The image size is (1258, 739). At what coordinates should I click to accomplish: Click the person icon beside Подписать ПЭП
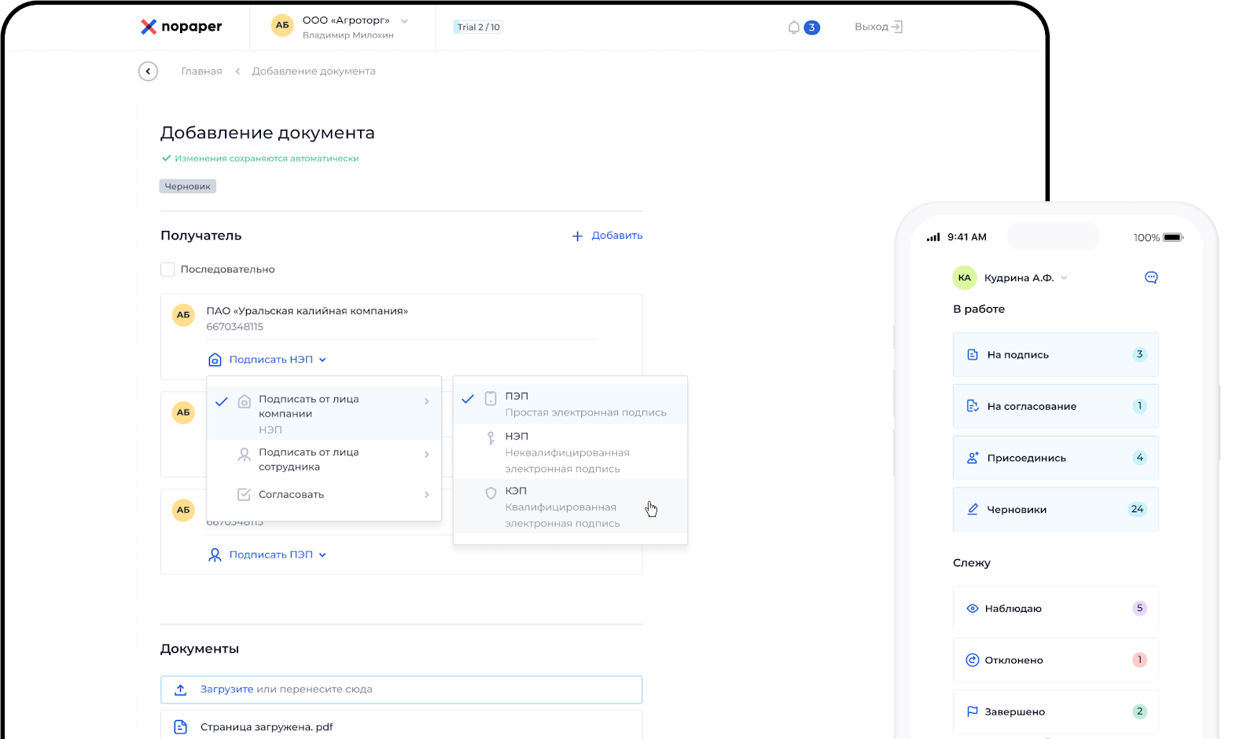pyautogui.click(x=215, y=555)
